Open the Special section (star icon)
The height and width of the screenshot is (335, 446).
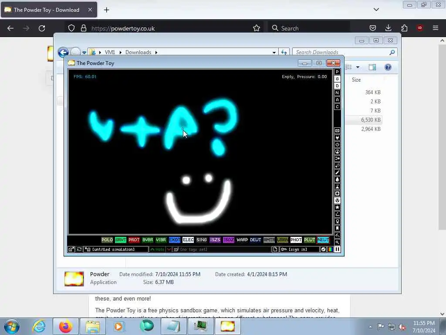(x=338, y=207)
